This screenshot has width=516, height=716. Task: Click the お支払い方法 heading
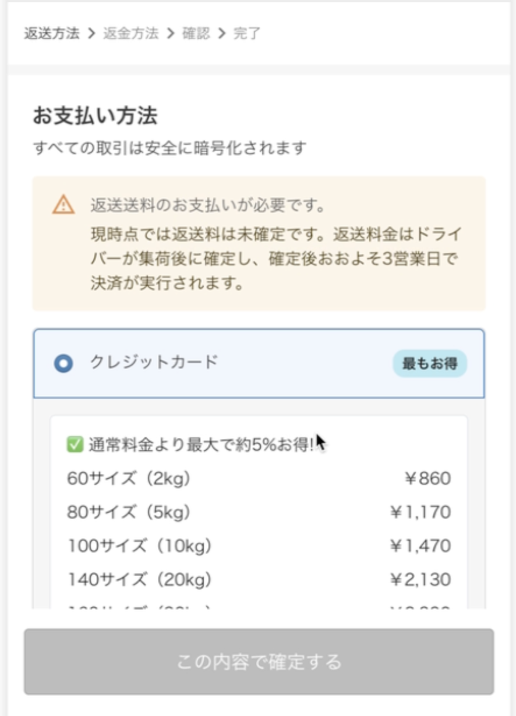point(95,116)
